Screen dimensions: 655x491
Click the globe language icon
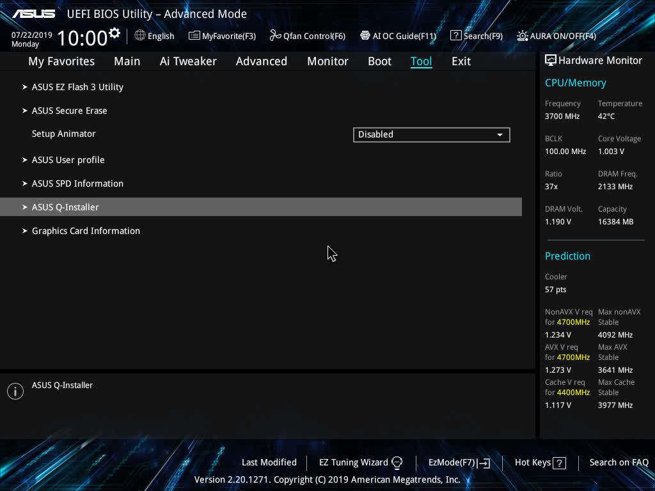coord(140,36)
